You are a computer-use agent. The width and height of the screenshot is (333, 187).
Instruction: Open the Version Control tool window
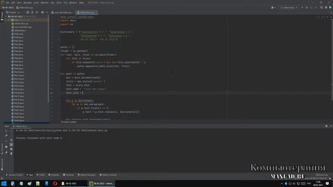(14, 175)
